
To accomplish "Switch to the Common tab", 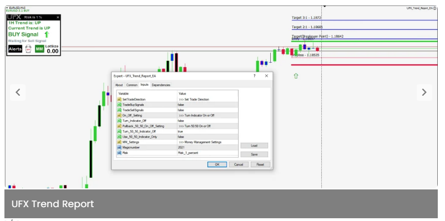I will click(x=132, y=85).
